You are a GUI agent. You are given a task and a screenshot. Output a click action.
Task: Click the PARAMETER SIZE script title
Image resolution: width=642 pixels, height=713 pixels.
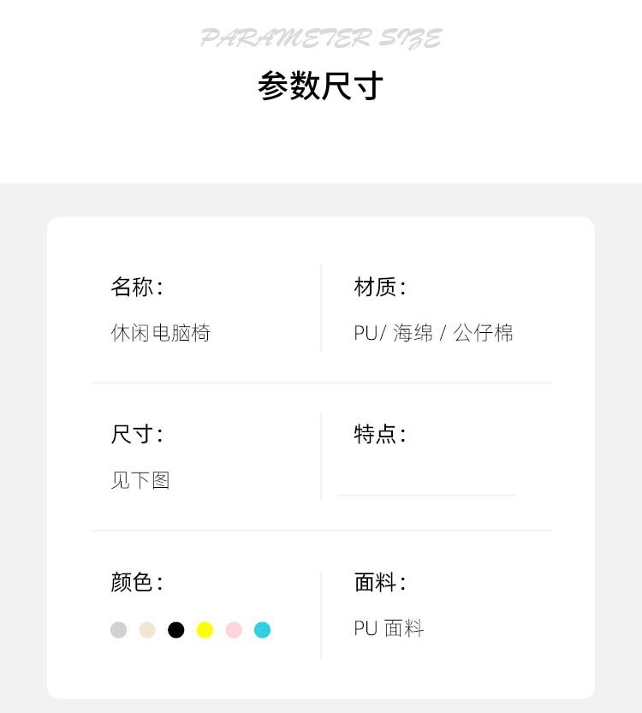[x=320, y=39]
